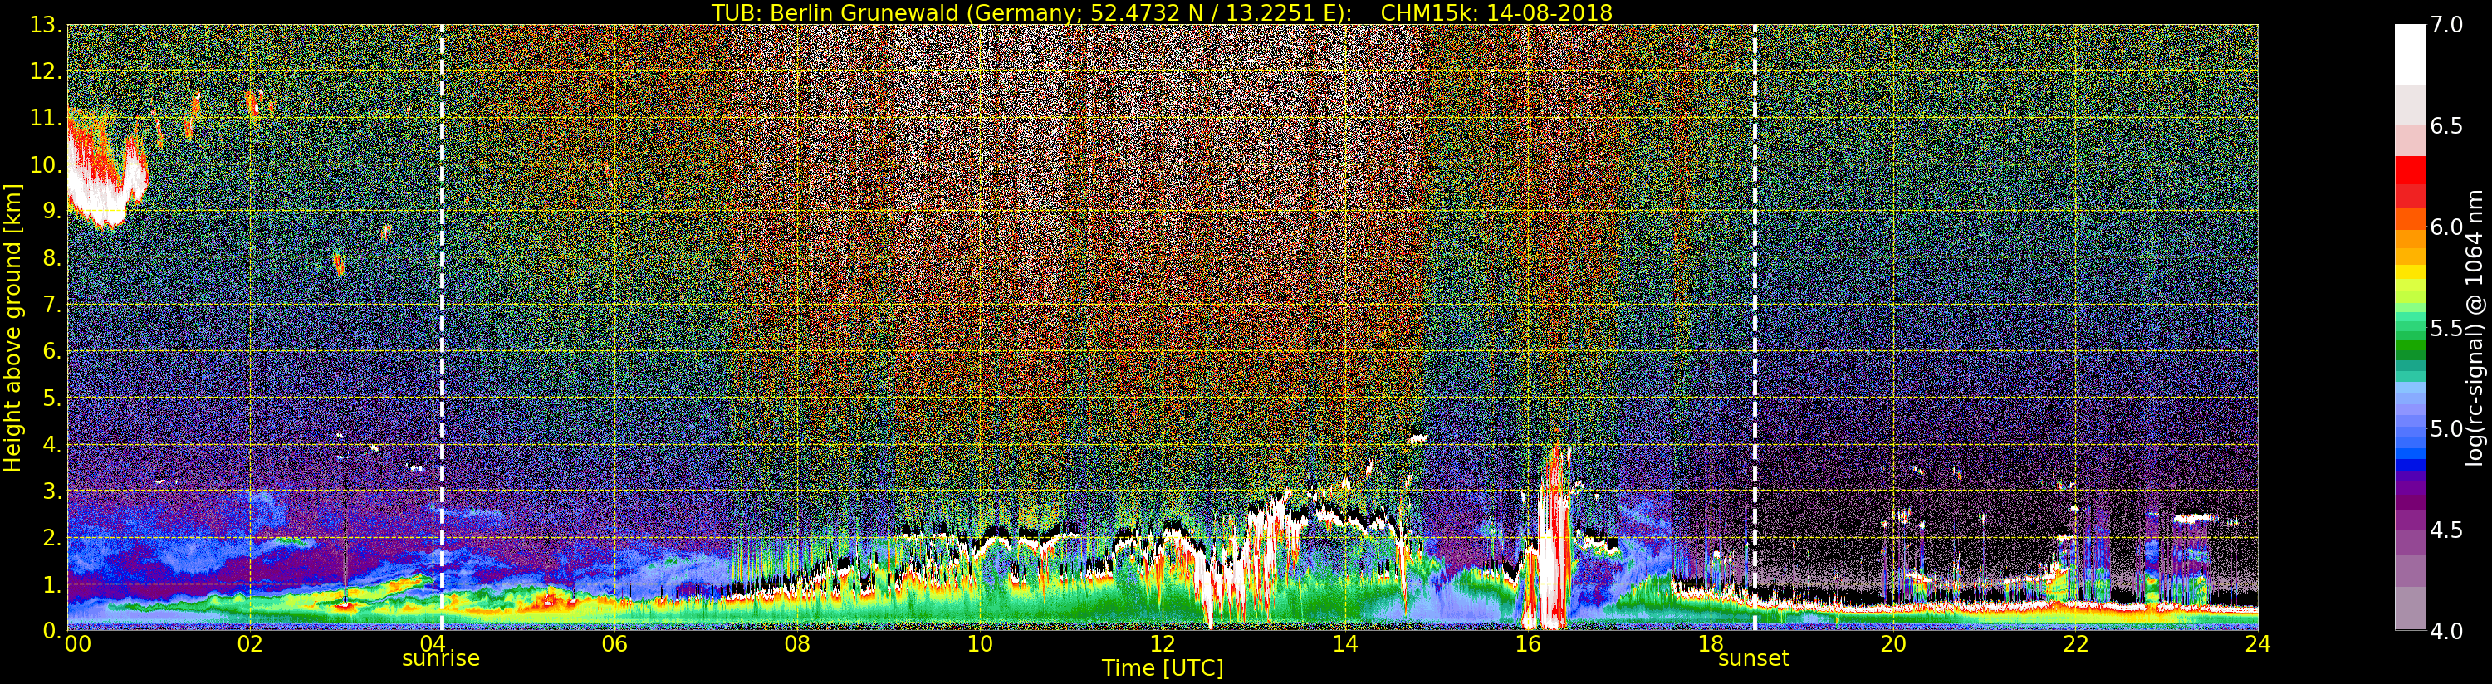
Task: Click the x-axis tick label '14'
Action: [1344, 643]
